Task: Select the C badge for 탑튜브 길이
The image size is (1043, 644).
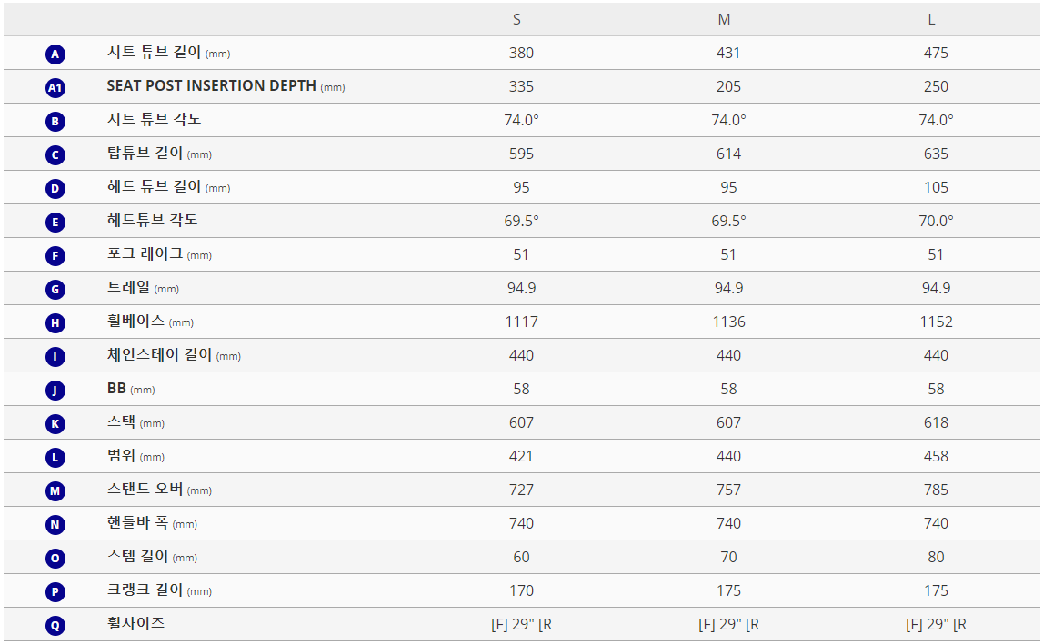Action: click(55, 155)
